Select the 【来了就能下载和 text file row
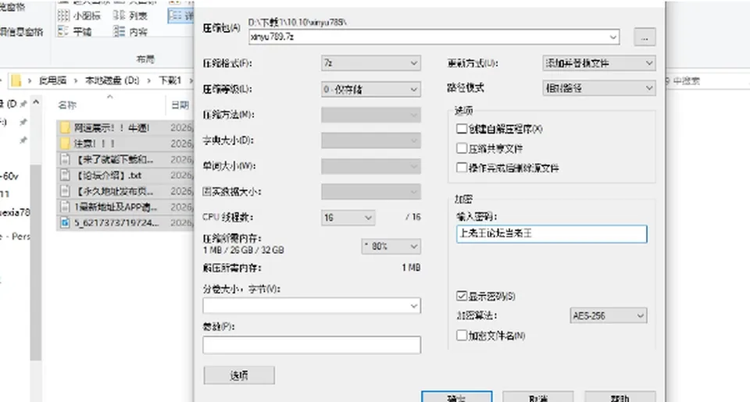The width and height of the screenshot is (750, 402). pos(125,159)
